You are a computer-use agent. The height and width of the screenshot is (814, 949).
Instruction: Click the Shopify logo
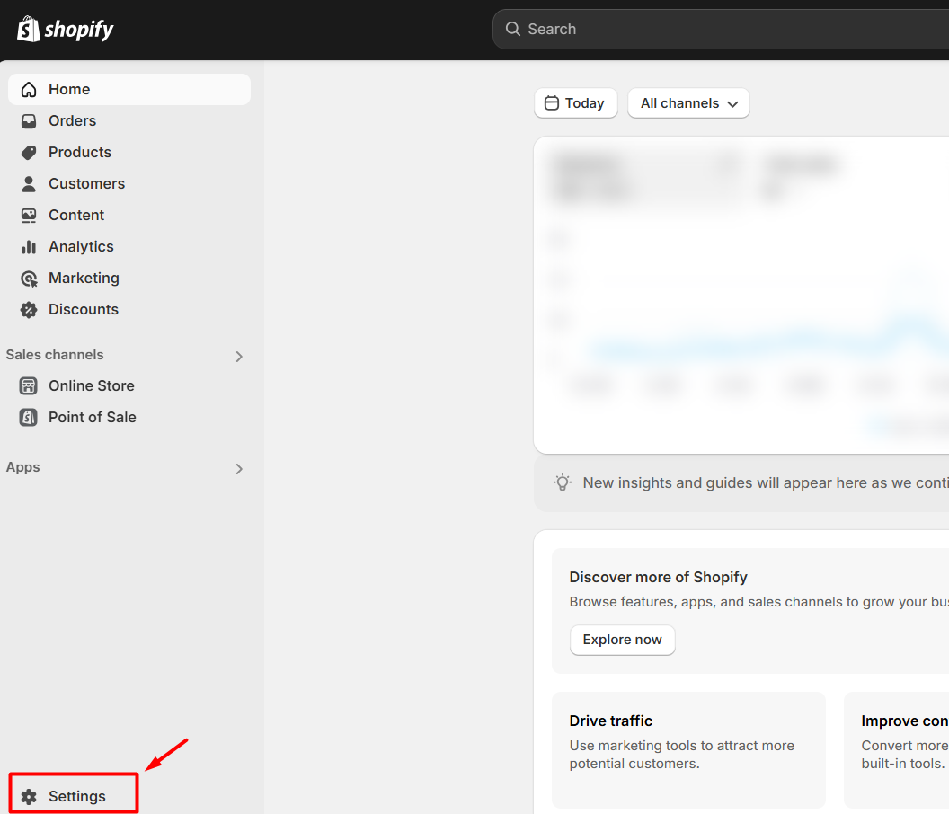[x=66, y=29]
